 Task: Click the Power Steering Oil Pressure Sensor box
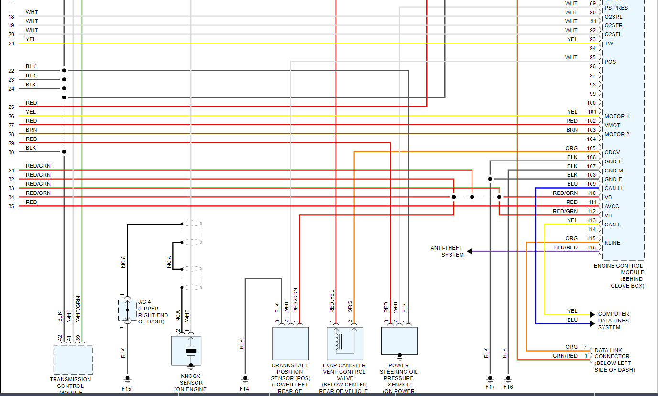(x=399, y=341)
